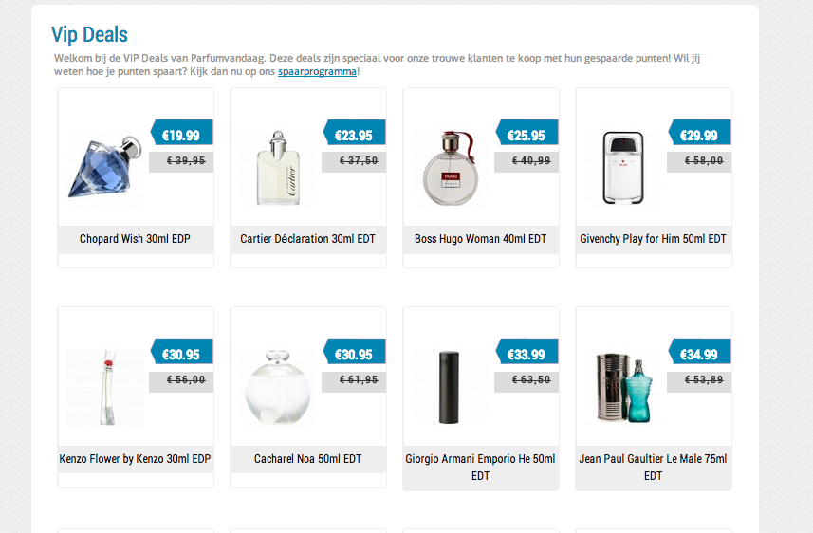Open Kenzo Flower by Kenzo 30ml EDP title
813x533 pixels.
coord(135,459)
